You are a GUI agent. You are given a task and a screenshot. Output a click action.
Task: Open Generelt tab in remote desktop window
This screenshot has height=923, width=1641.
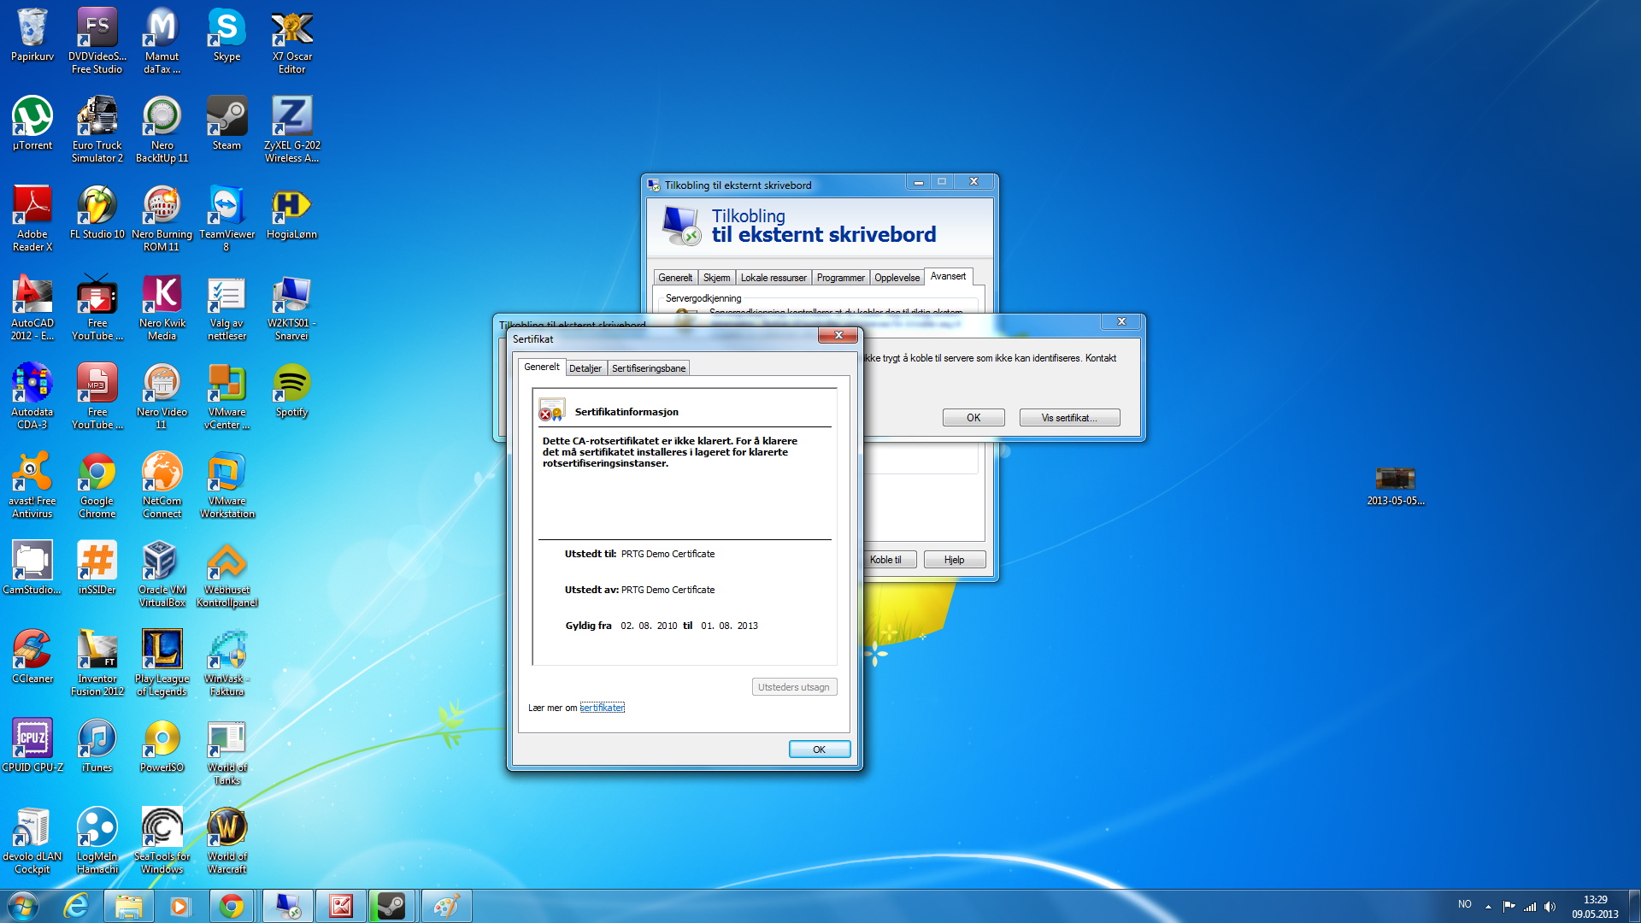pyautogui.click(x=675, y=278)
